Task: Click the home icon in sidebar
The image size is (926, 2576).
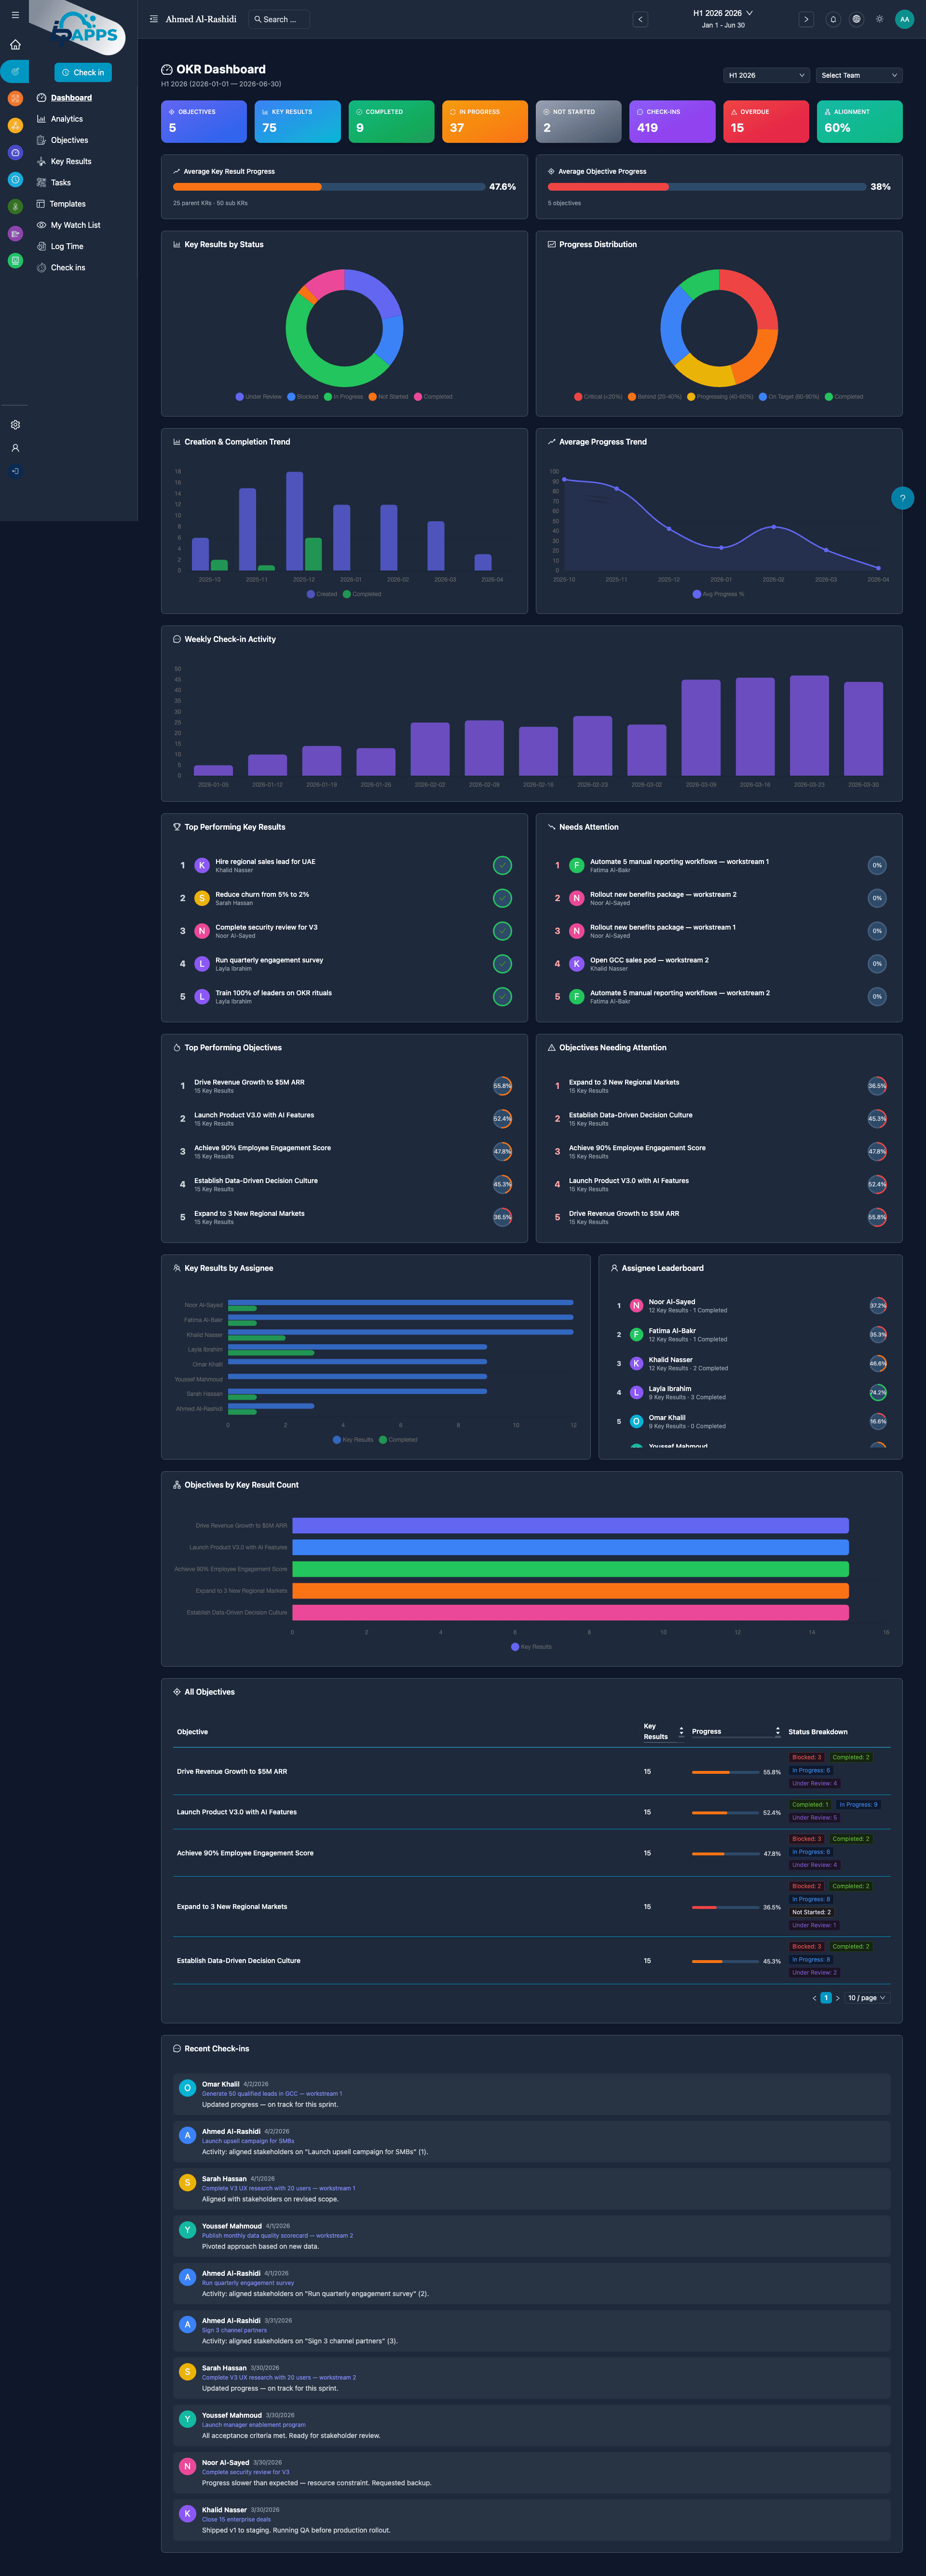Action: (15, 45)
